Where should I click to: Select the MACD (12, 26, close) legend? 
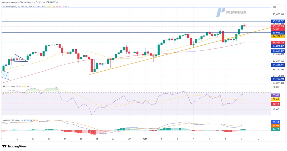(13, 120)
